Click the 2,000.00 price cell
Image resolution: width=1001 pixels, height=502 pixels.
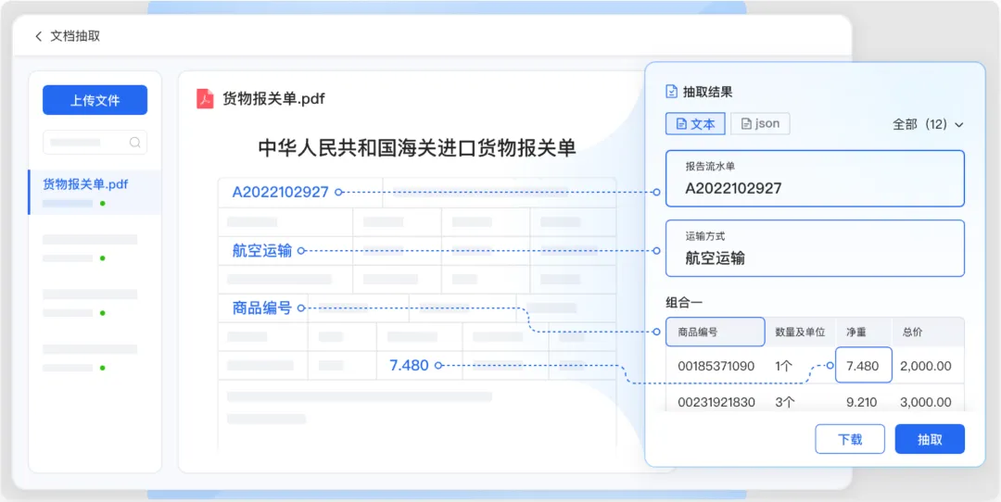(x=926, y=366)
